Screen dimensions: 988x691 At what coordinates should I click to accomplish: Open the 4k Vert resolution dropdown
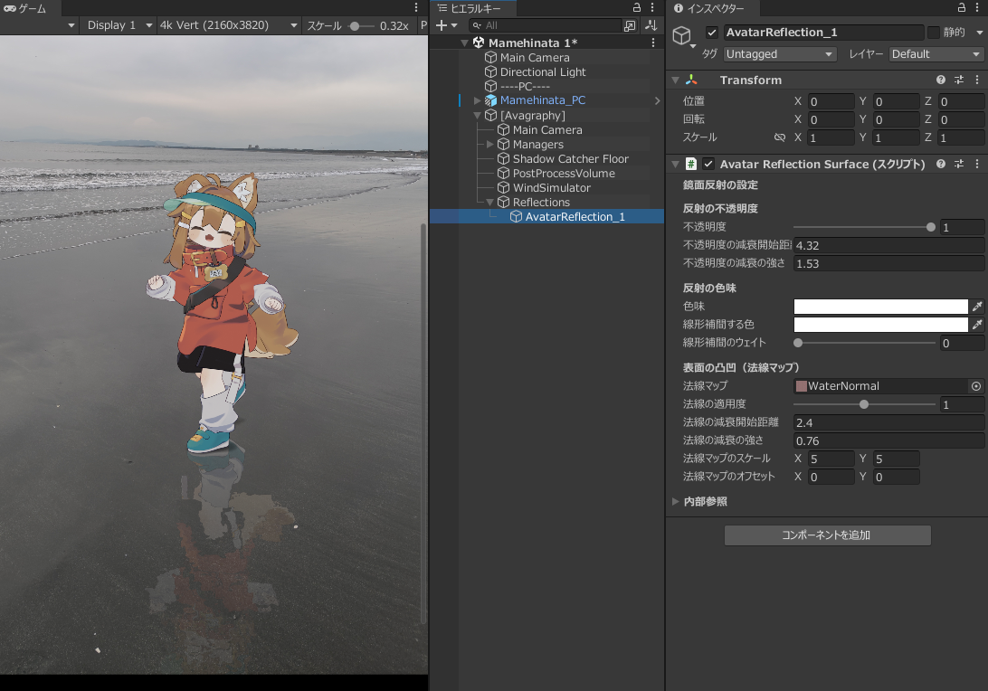click(227, 25)
